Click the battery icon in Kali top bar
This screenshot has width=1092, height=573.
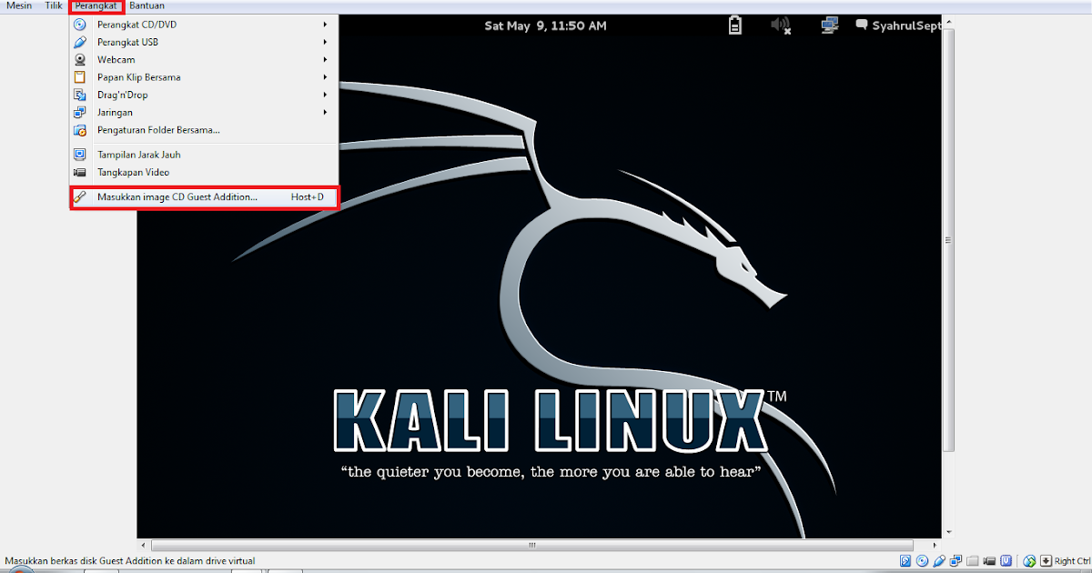[x=734, y=25]
